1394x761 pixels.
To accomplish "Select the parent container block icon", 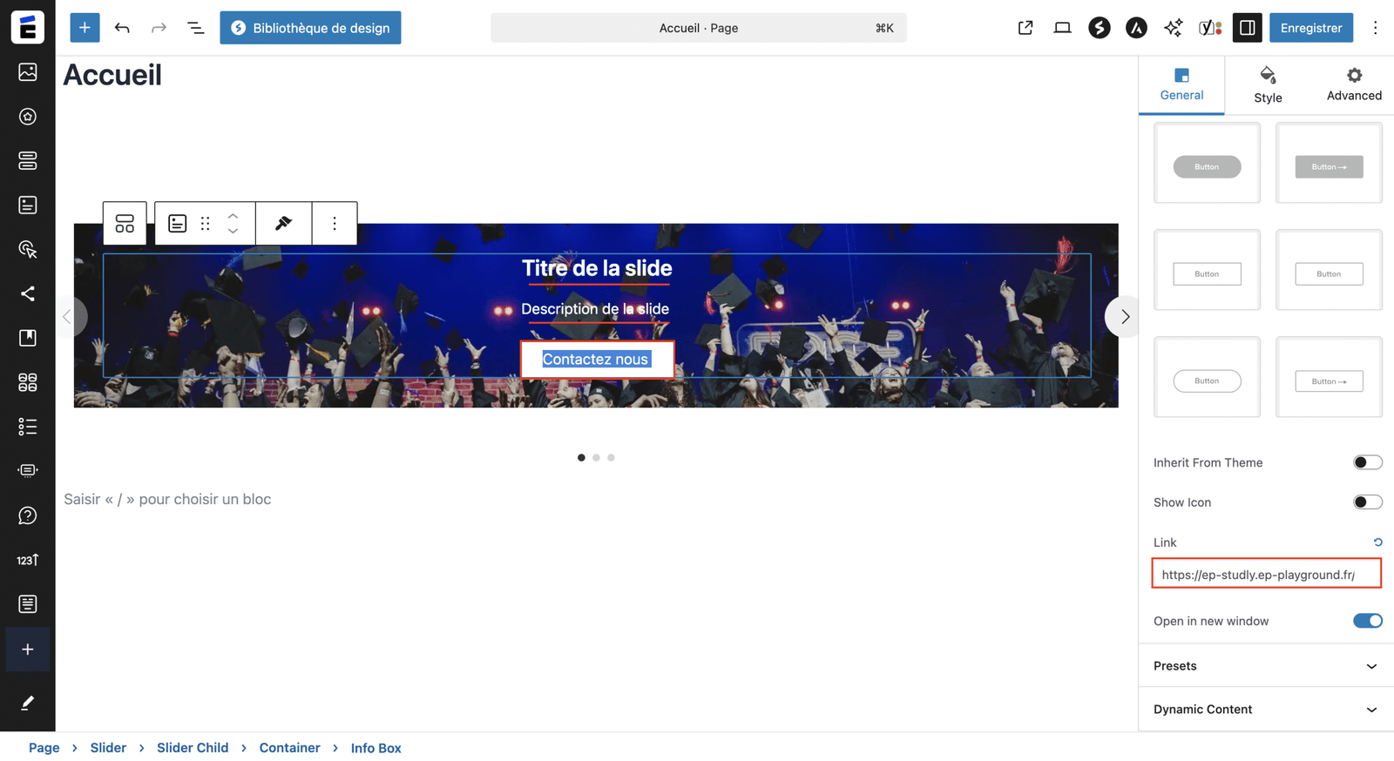I will point(125,224).
